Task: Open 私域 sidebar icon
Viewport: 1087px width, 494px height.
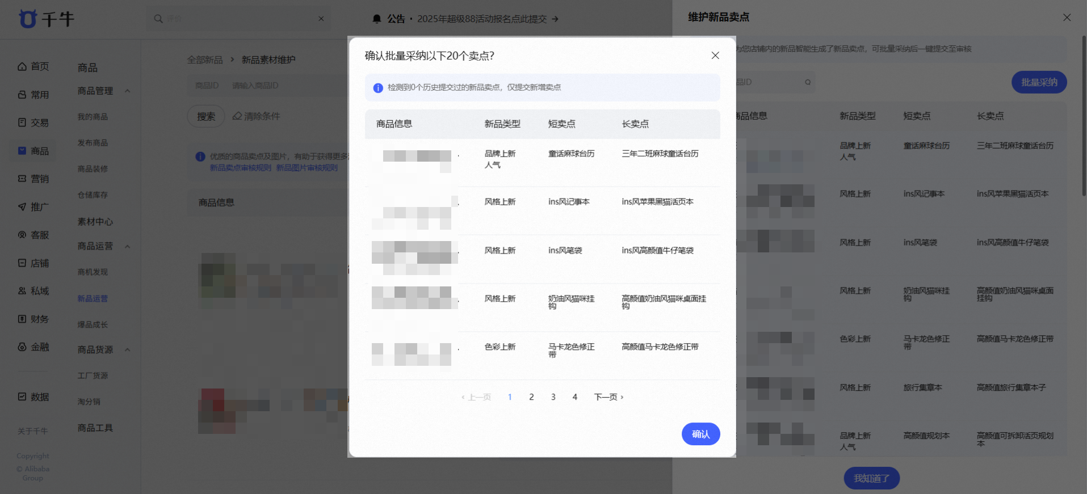Action: tap(22, 291)
